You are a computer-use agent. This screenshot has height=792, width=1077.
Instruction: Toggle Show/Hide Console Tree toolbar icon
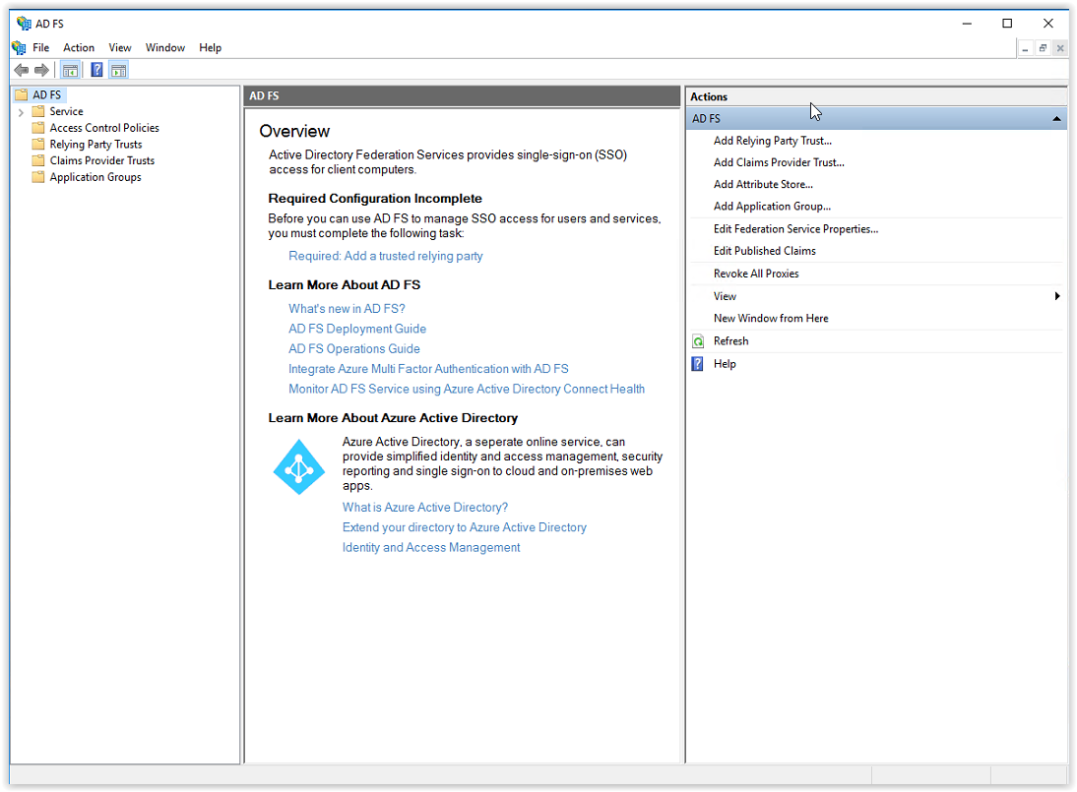click(x=70, y=70)
